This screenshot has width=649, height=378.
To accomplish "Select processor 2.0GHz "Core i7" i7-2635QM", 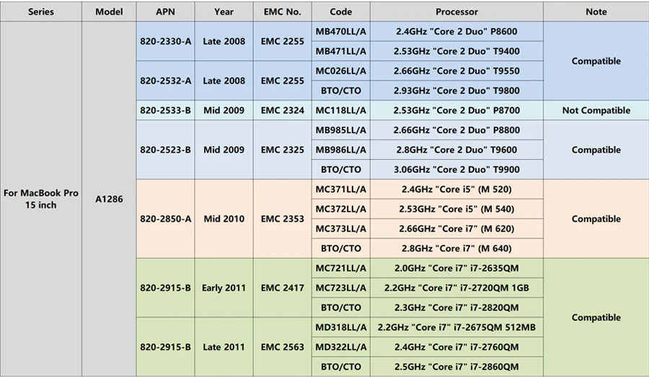I will click(456, 268).
